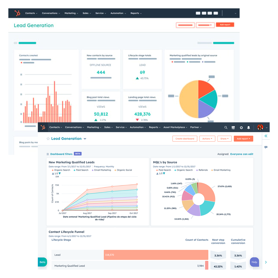Image resolution: width=278 pixels, height=278 pixels.
Task: Expand the dropdown caret beside the Lead Generation title
Action: click(85, 139)
